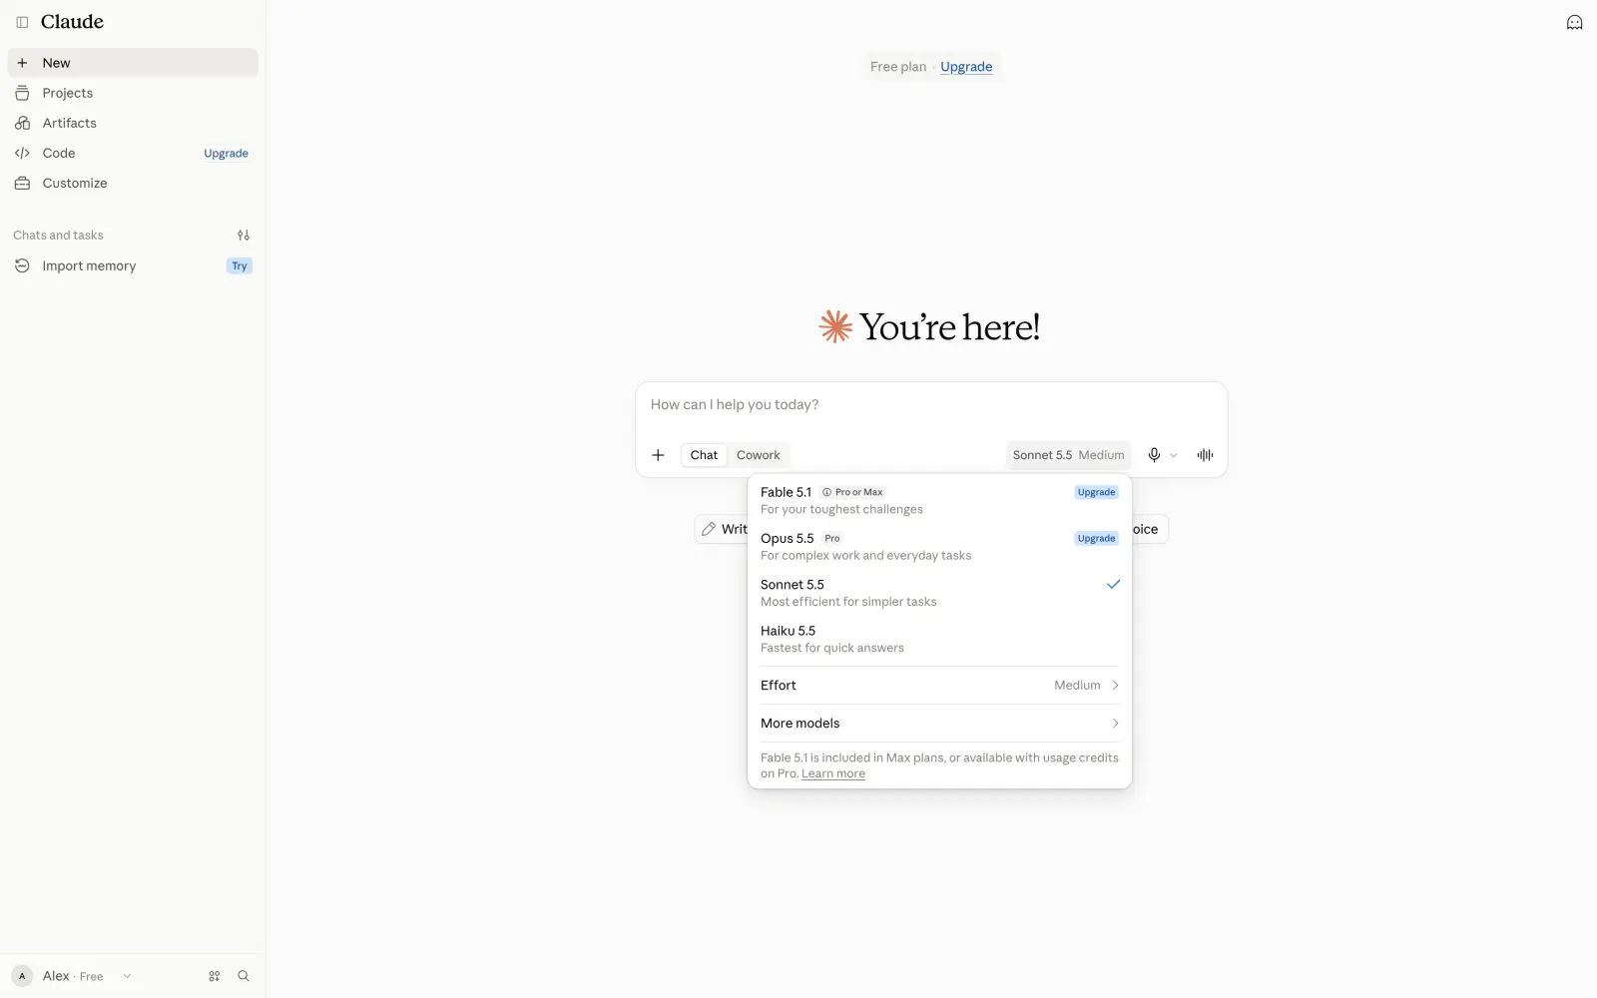Image resolution: width=1597 pixels, height=998 pixels.
Task: Open the Learn more link about Fable 5.1
Action: tap(833, 774)
